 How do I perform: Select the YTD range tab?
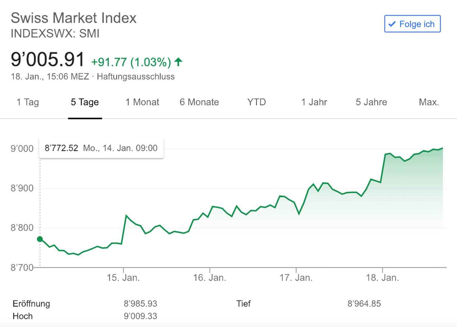[256, 102]
